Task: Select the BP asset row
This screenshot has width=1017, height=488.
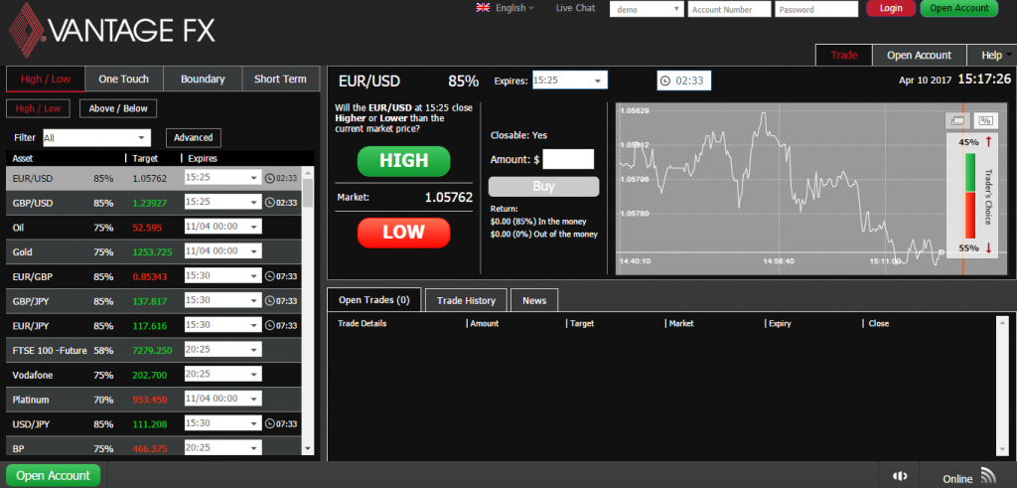Action: 154,447
